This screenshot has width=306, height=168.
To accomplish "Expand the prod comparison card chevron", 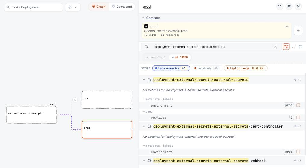I will (287, 26).
